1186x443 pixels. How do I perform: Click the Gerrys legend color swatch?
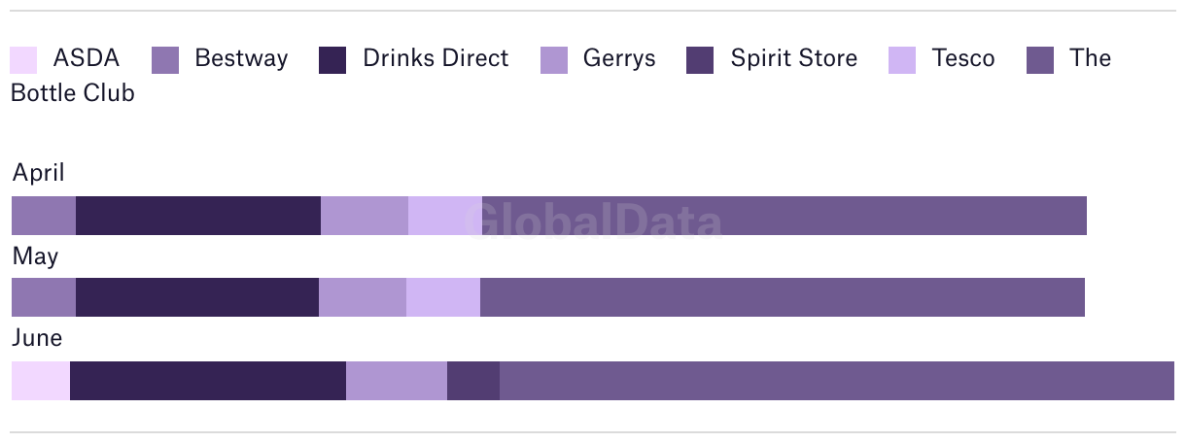(554, 60)
